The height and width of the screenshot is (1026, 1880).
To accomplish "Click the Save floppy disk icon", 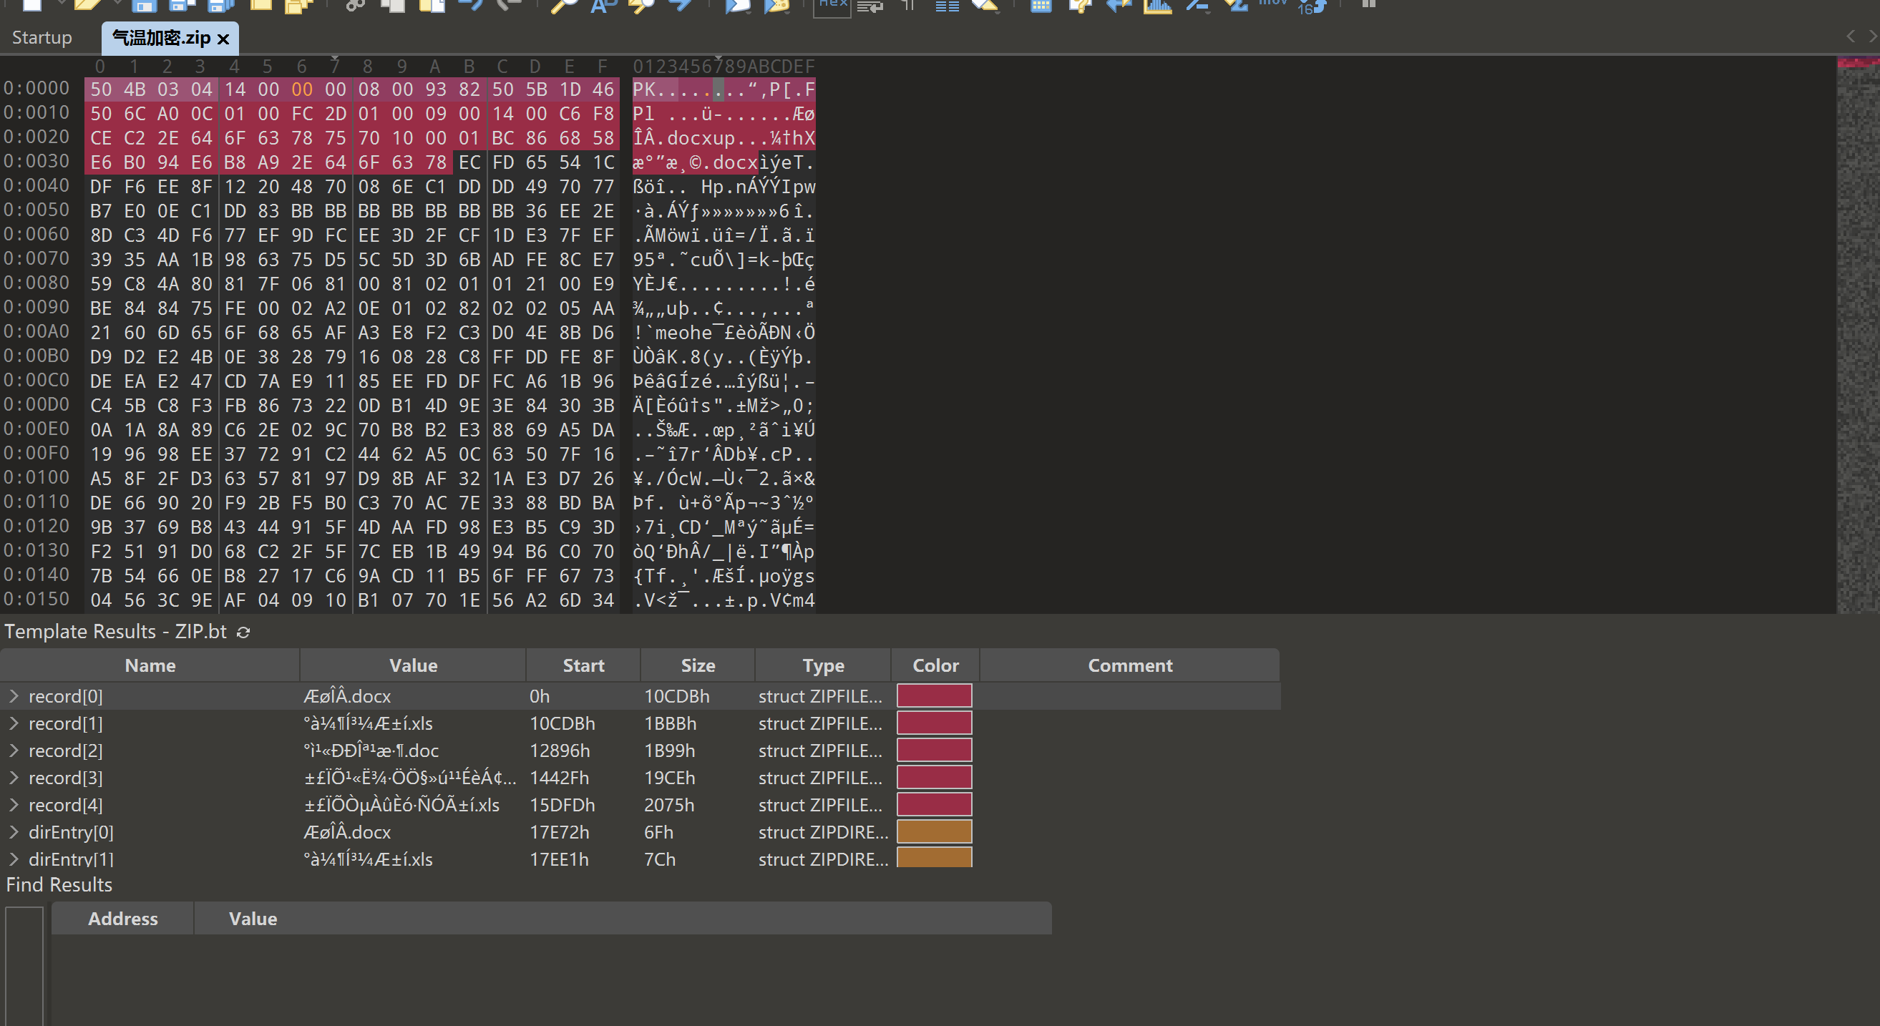I will pos(144,6).
